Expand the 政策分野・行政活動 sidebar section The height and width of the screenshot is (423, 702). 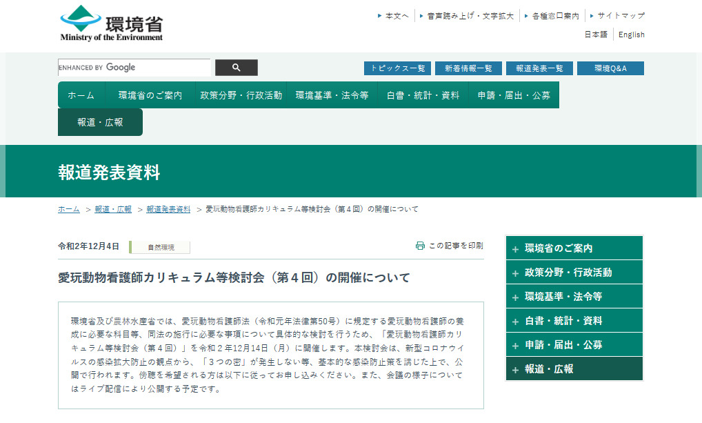[573, 272]
